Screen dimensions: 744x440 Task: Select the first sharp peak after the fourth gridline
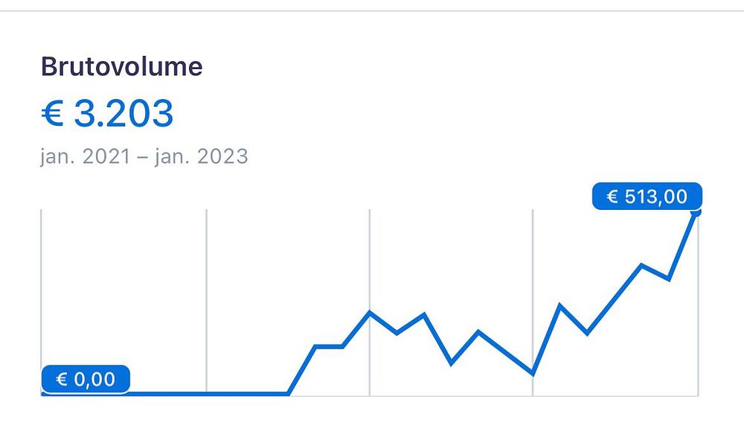click(560, 305)
